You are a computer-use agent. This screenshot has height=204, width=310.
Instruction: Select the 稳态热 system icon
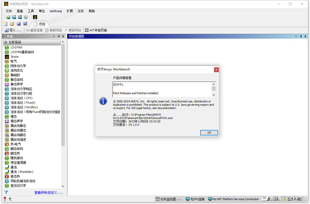point(7,177)
